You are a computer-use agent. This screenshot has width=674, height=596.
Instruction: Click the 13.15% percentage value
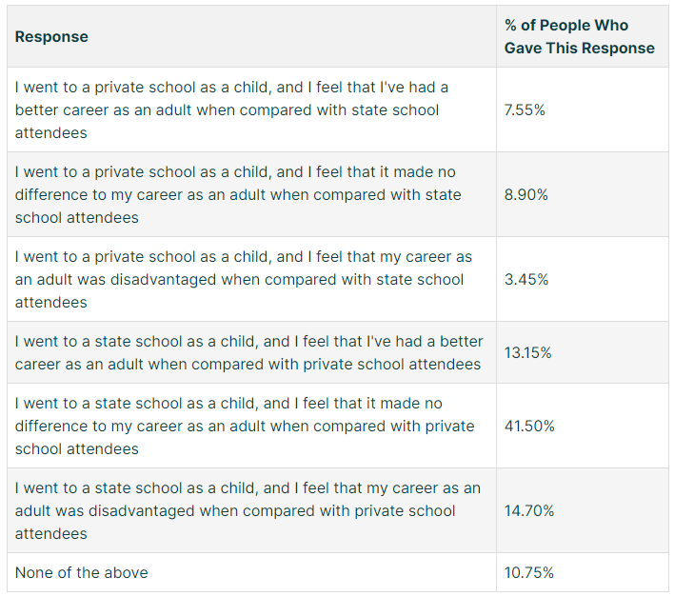[x=527, y=352]
